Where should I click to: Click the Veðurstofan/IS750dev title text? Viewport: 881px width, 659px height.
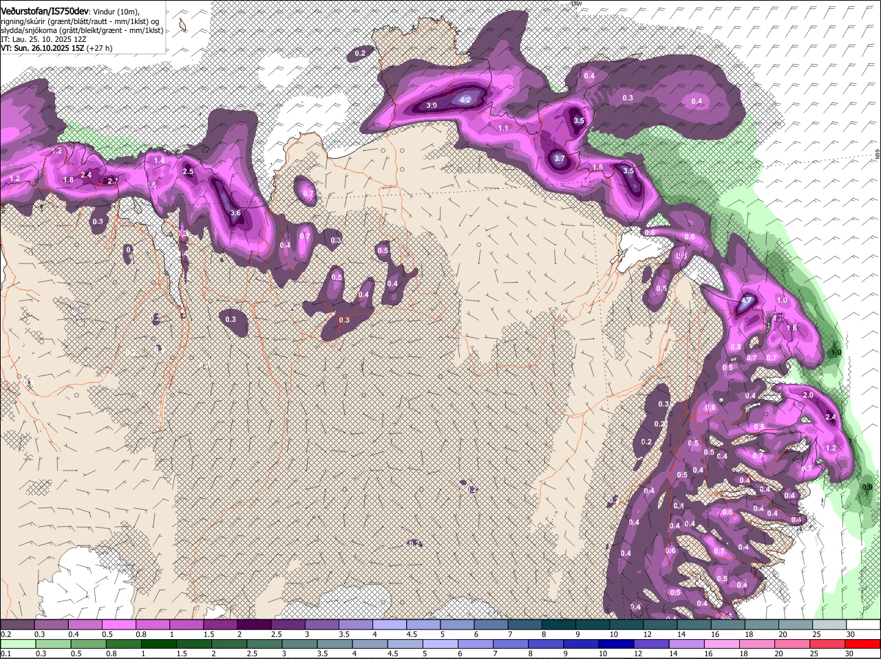click(45, 10)
